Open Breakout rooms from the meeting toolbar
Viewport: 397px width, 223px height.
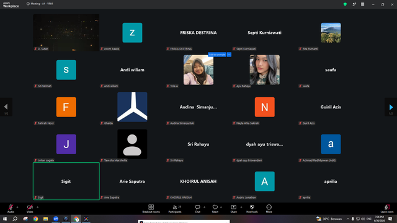[151, 209]
